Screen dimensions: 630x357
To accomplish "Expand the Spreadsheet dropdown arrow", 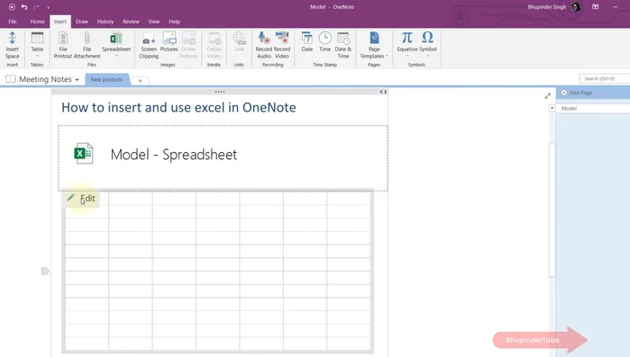I will (x=116, y=56).
